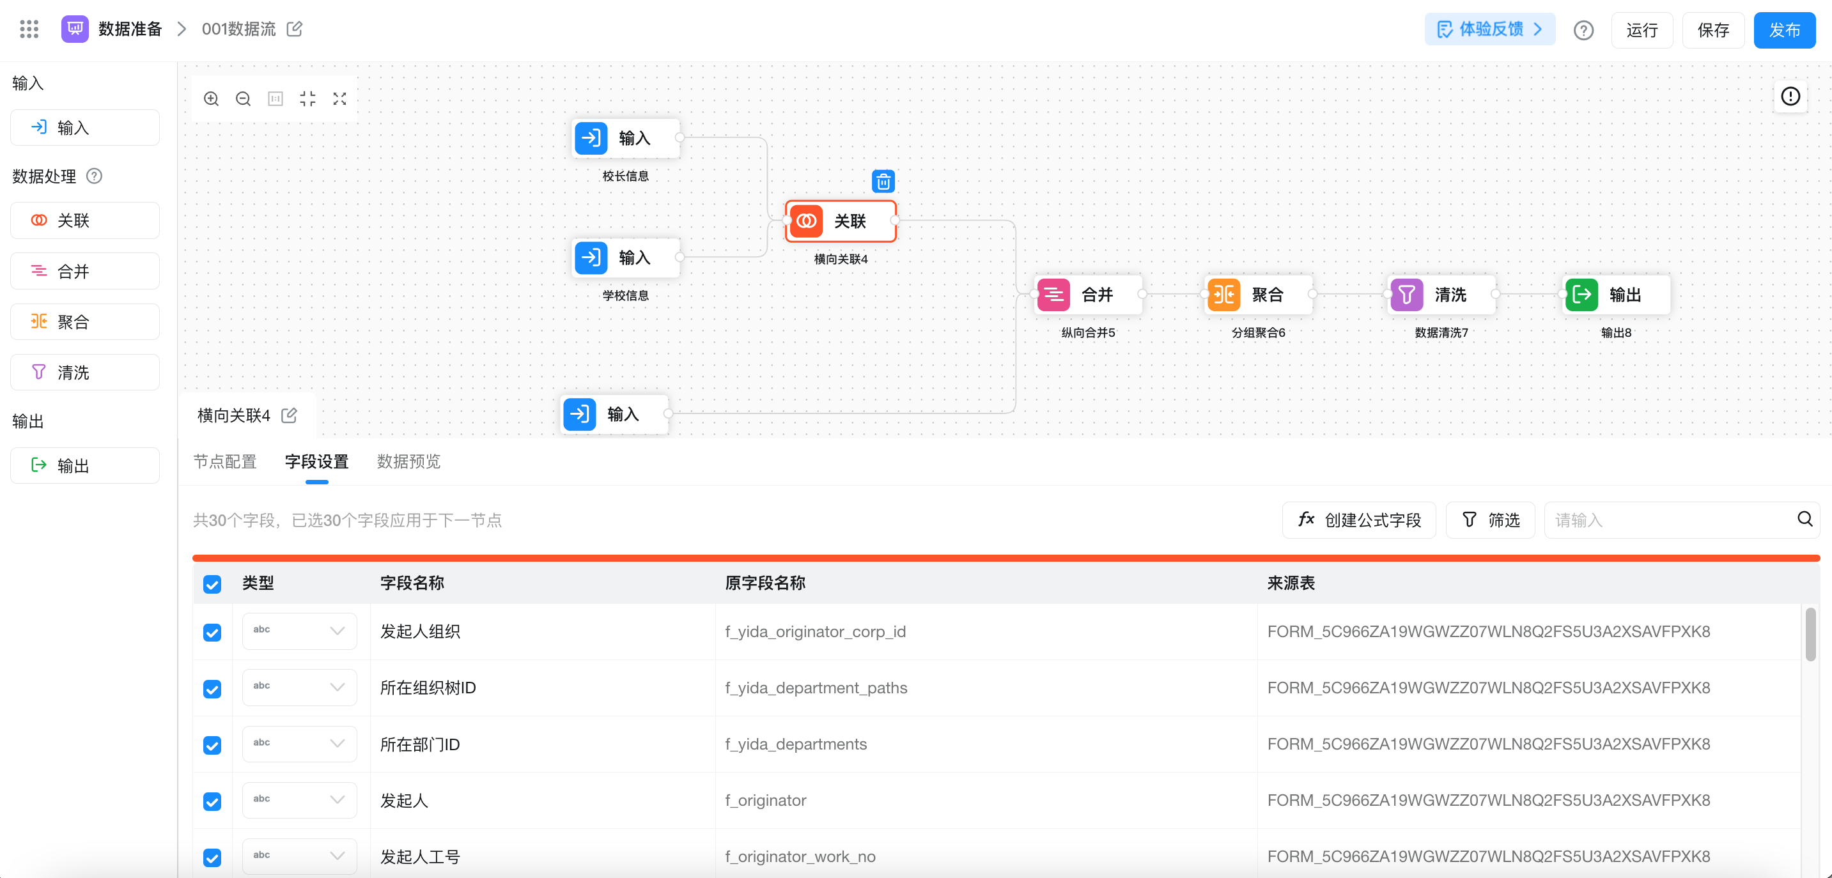Zoom out on the canvas
This screenshot has height=878, width=1832.
point(244,99)
